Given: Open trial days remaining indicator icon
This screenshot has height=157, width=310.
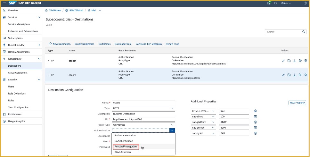Looking at the screenshot, I should (x=269, y=3).
